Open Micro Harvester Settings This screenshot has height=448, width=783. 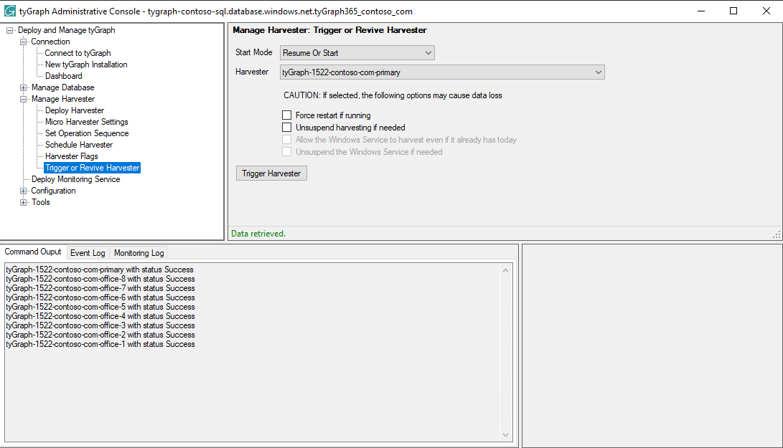[x=86, y=122]
